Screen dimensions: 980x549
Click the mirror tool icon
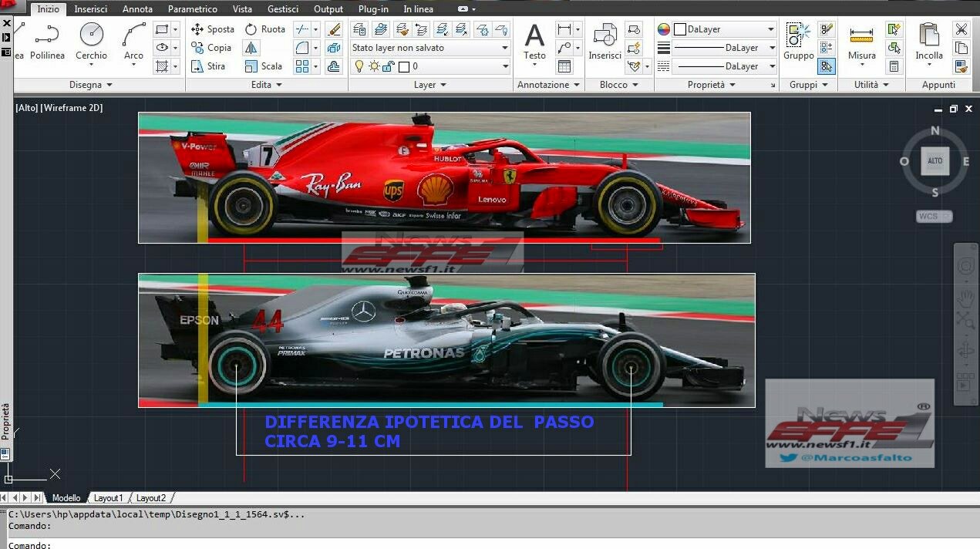[x=251, y=48]
